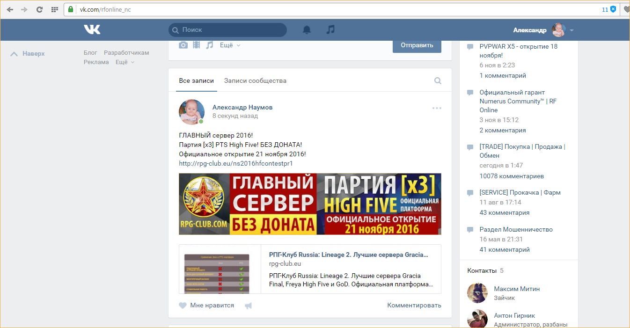Open [TRADE] Покупка | Продажа topic
Image resolution: width=630 pixels, height=328 pixels.
pos(522,151)
